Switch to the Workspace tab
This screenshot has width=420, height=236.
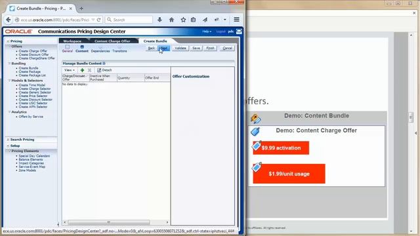point(72,41)
